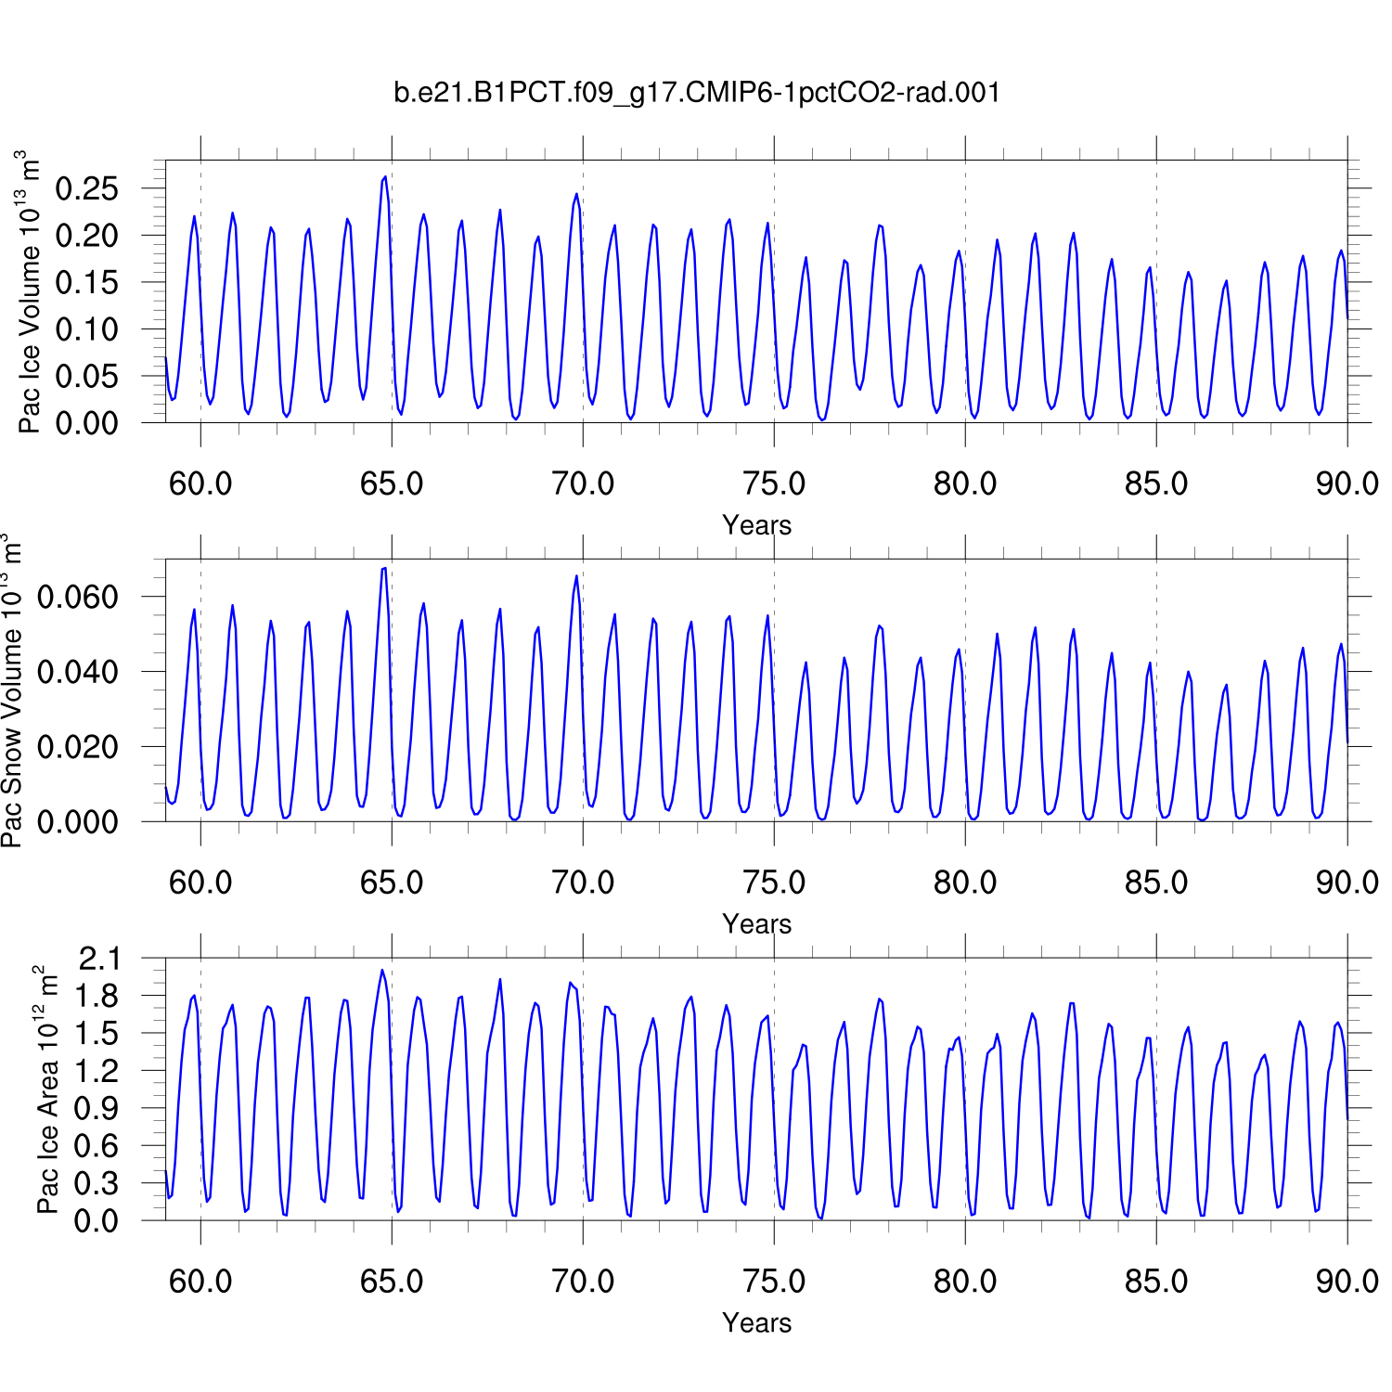This screenshot has height=1392, width=1392.
Task: Select the "Years" label below ice volume plot
Action: pos(756,525)
